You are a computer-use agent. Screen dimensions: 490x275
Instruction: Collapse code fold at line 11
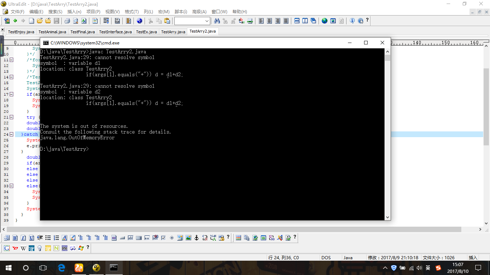pyautogui.click(x=11, y=60)
